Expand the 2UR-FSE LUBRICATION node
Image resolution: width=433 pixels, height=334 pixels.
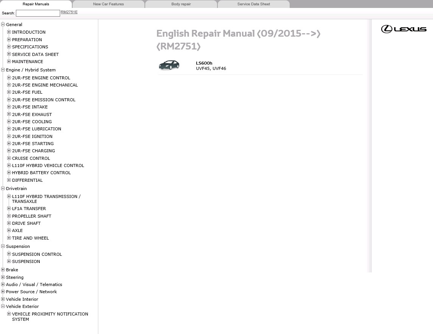click(x=9, y=128)
